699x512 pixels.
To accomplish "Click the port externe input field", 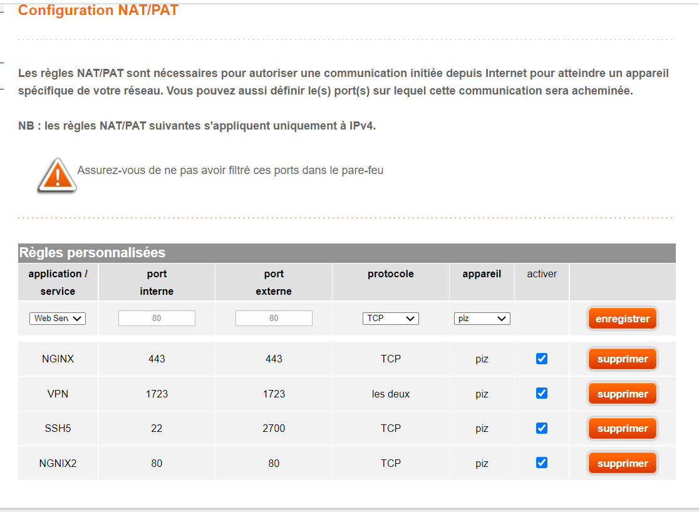I will (274, 319).
